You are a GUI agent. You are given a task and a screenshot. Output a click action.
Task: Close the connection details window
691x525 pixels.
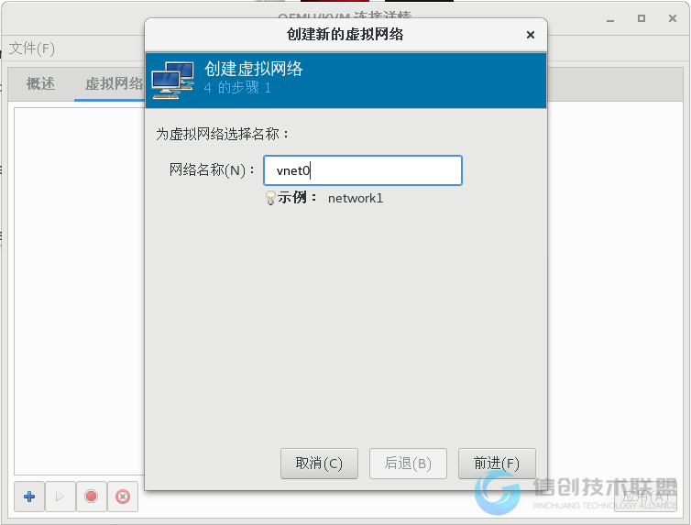673,18
